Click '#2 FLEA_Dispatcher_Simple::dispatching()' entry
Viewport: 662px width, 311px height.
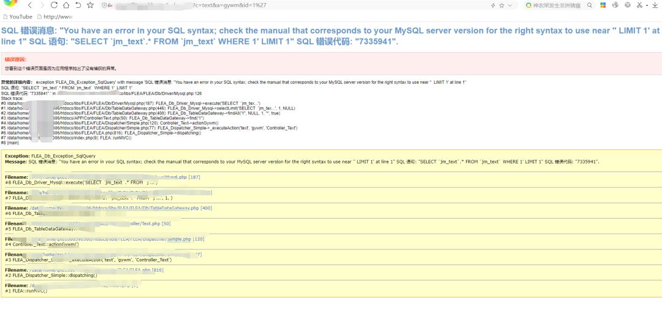click(x=51, y=275)
